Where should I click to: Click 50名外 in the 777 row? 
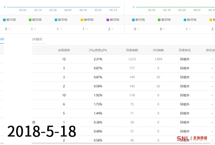pos(185,68)
